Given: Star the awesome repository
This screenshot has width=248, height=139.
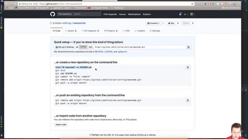Looking at the screenshot, I should click(x=171, y=23).
